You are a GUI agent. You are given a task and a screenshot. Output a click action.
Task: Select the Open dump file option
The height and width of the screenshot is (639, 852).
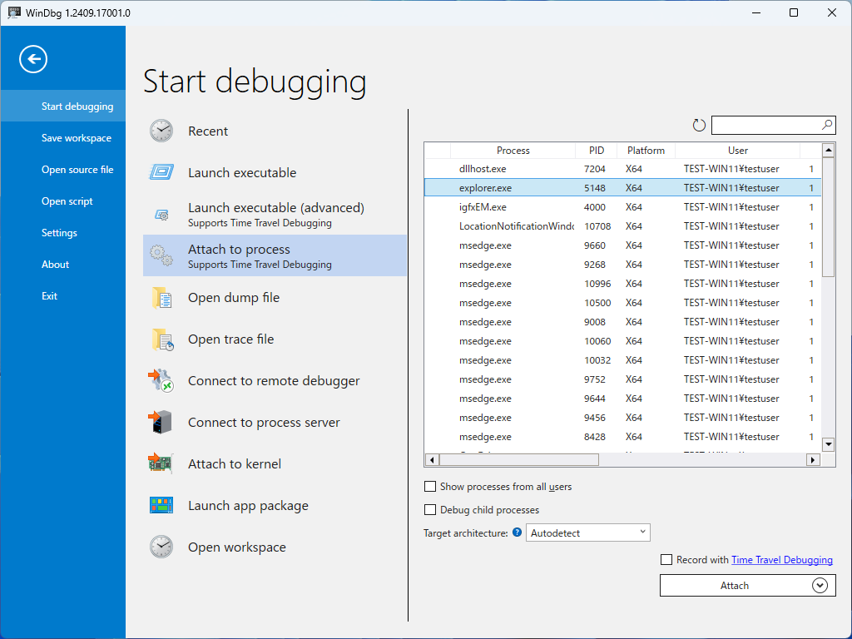[275, 297]
